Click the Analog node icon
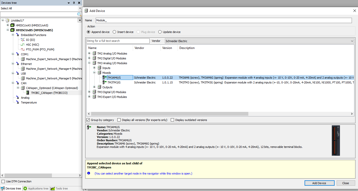The width and height of the screenshot is (358, 191). [x=18, y=98]
